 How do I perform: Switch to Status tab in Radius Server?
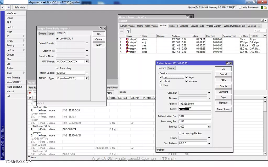click(x=171, y=68)
